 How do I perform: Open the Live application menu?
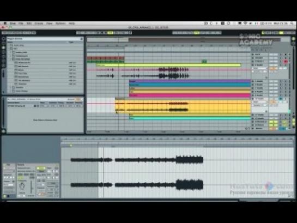coord(13,23)
